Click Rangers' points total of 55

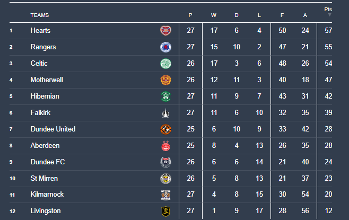point(329,47)
